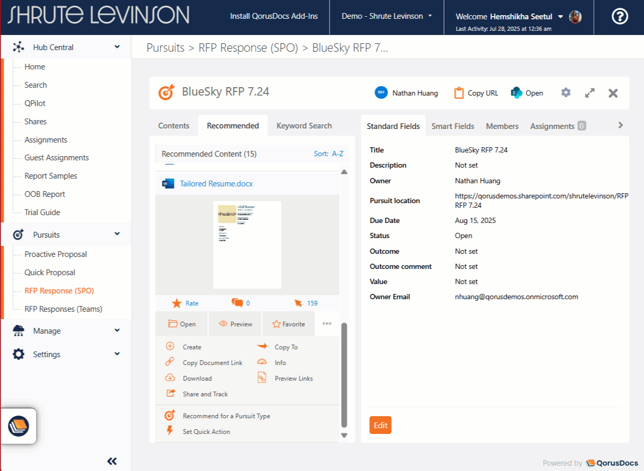Open the Smart Fields tab
The height and width of the screenshot is (471, 644).
tap(452, 126)
